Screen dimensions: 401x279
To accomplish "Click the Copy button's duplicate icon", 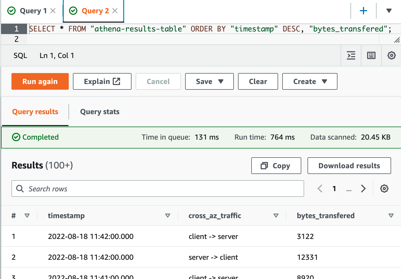I will pyautogui.click(x=264, y=166).
